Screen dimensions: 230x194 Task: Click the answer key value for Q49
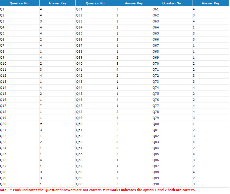tap(117, 118)
